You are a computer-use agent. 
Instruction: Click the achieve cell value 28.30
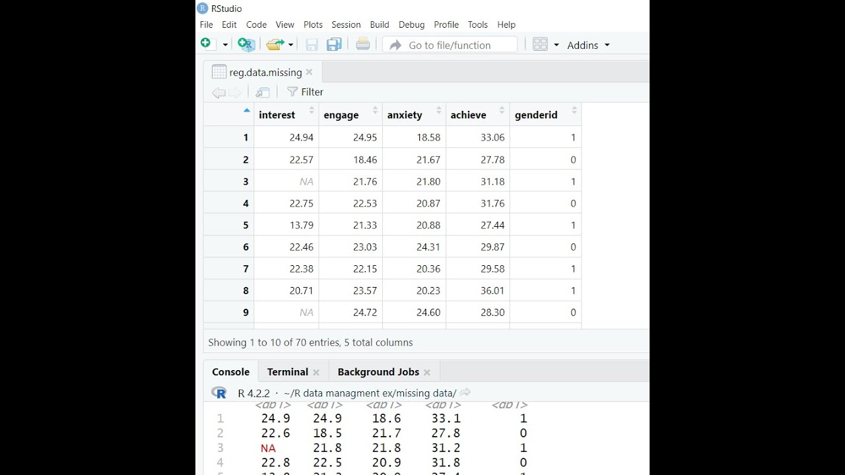[x=492, y=312]
